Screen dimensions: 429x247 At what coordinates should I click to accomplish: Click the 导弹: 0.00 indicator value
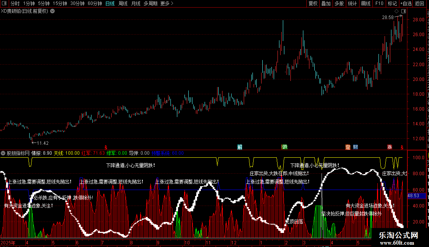139,153
